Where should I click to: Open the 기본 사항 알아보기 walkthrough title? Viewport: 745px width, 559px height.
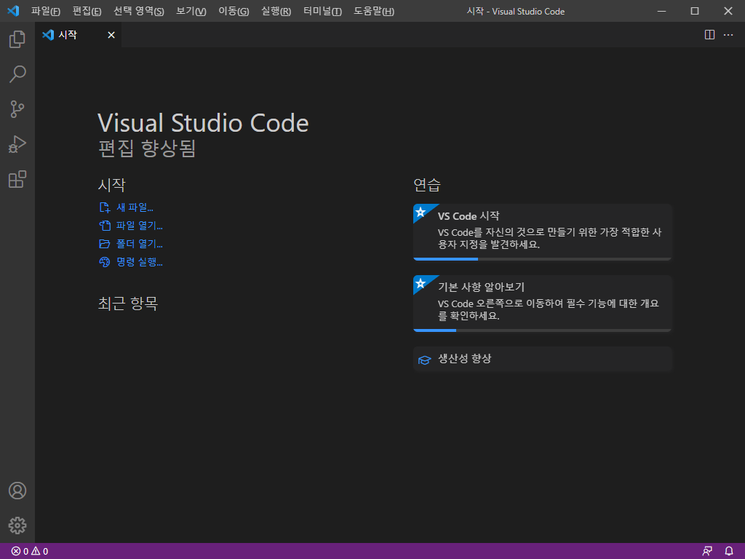coord(481,287)
